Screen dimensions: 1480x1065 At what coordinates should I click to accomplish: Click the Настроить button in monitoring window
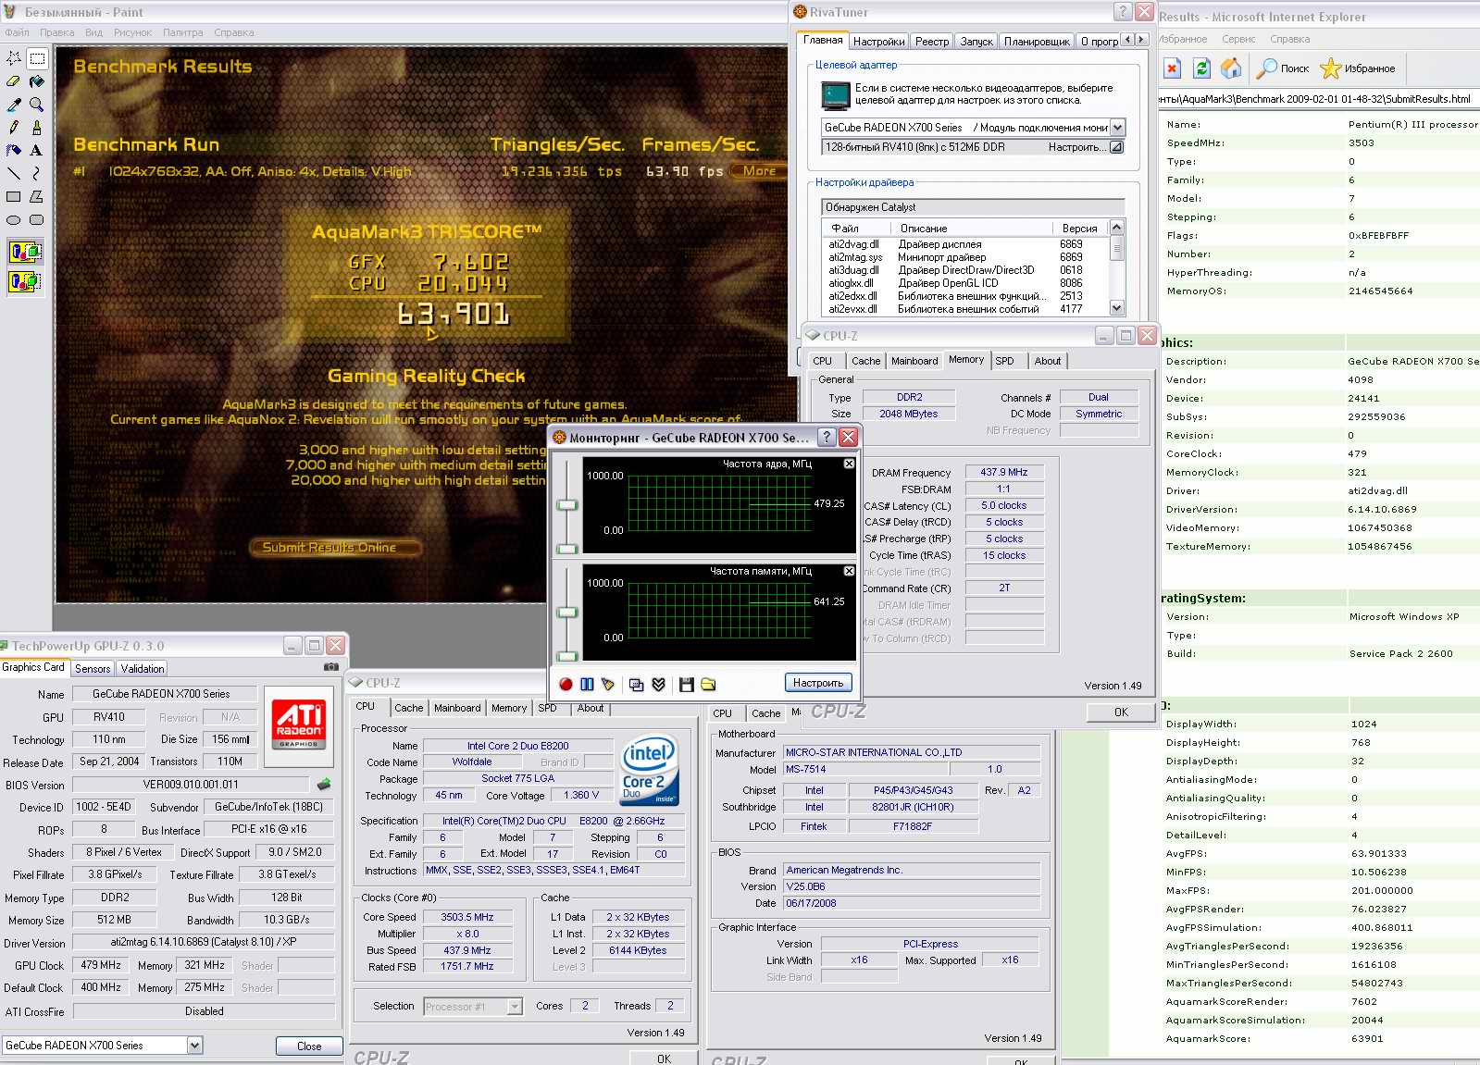pos(818,683)
